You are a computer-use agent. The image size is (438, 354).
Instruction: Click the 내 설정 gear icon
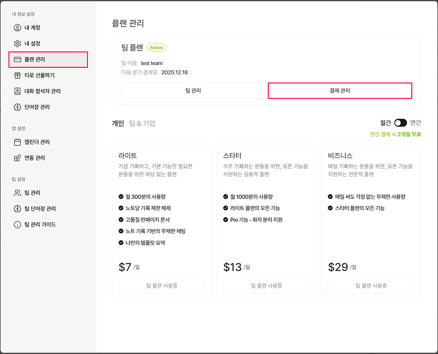pos(18,44)
